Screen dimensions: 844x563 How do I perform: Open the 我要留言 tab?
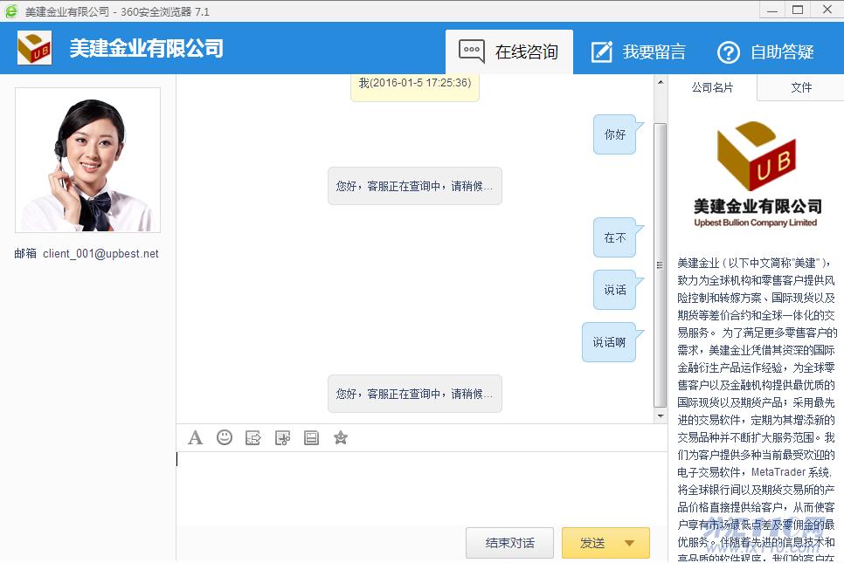tap(639, 51)
